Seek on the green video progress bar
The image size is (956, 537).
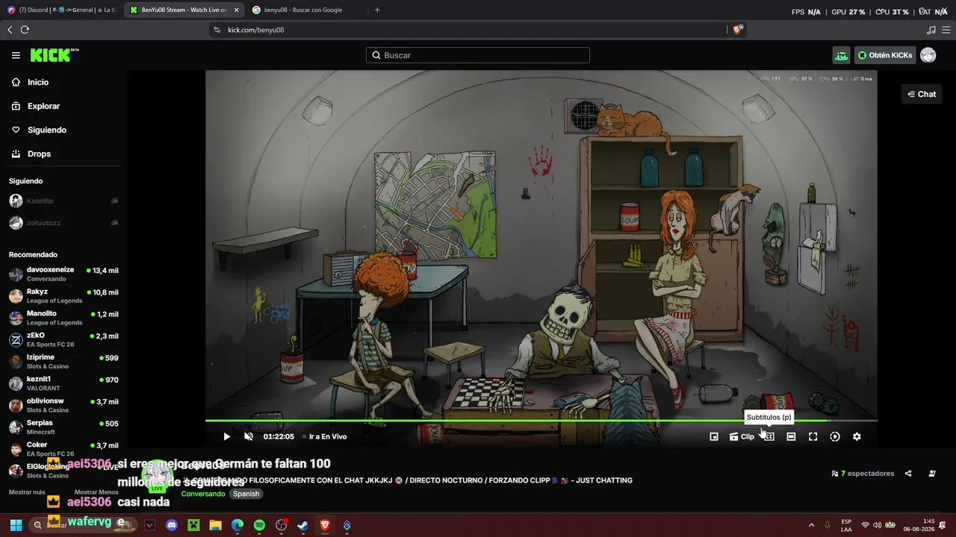[x=541, y=421]
